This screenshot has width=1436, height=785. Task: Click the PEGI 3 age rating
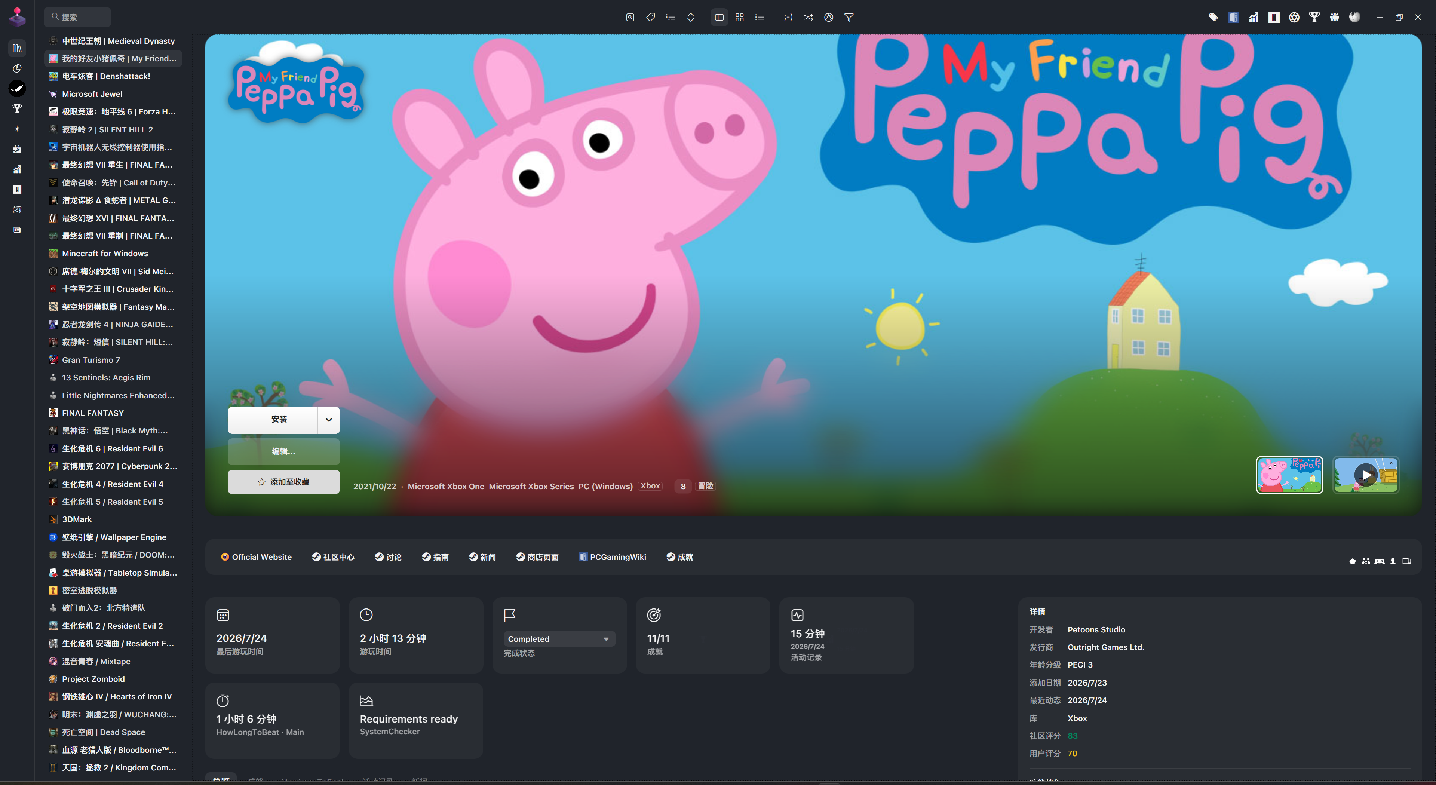[1080, 665]
